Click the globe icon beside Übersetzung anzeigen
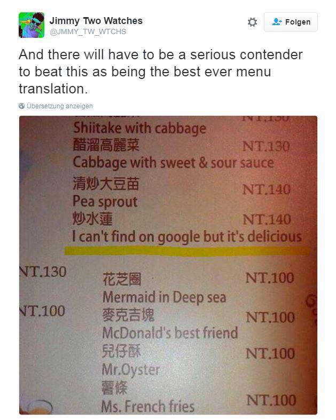 21,106
